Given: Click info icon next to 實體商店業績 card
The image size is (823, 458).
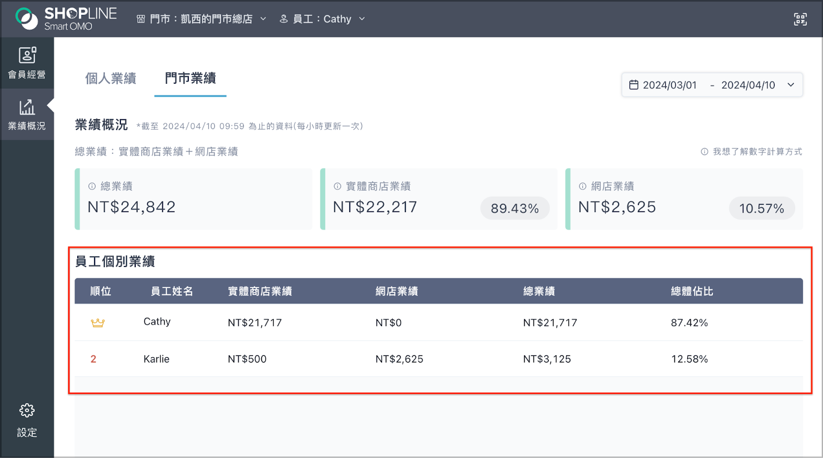Looking at the screenshot, I should [337, 186].
